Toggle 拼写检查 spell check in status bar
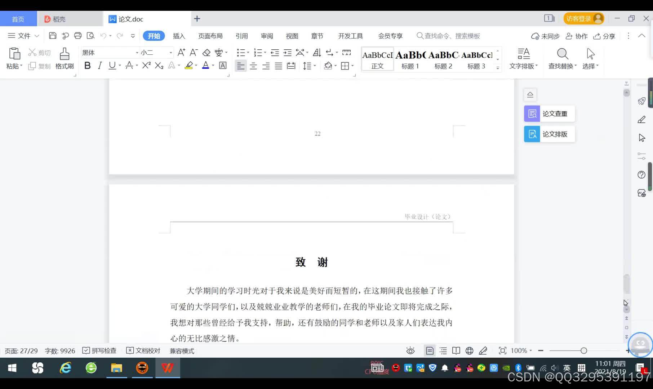653x389 pixels. [99, 350]
